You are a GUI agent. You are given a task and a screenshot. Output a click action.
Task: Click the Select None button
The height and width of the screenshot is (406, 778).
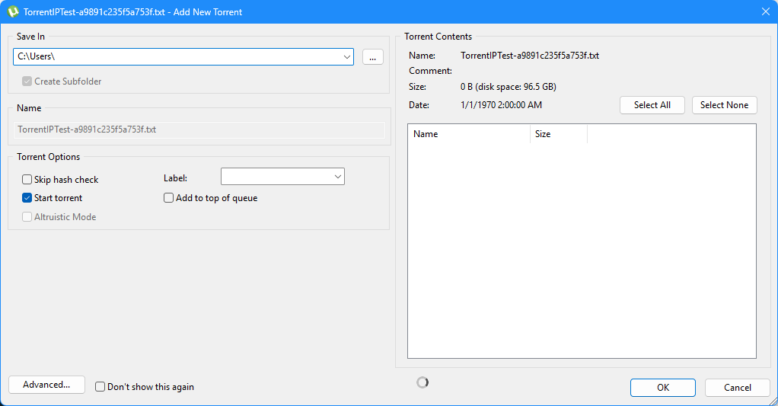pos(724,105)
